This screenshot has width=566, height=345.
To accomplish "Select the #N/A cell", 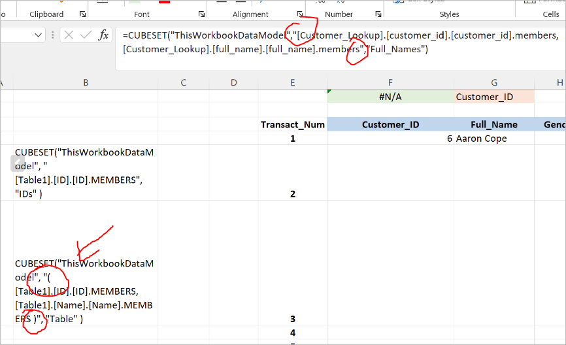I will coord(390,97).
